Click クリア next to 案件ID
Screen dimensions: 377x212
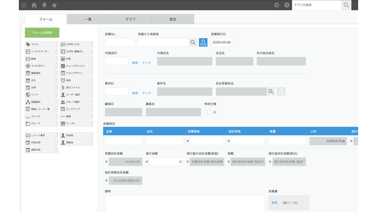click(x=147, y=93)
